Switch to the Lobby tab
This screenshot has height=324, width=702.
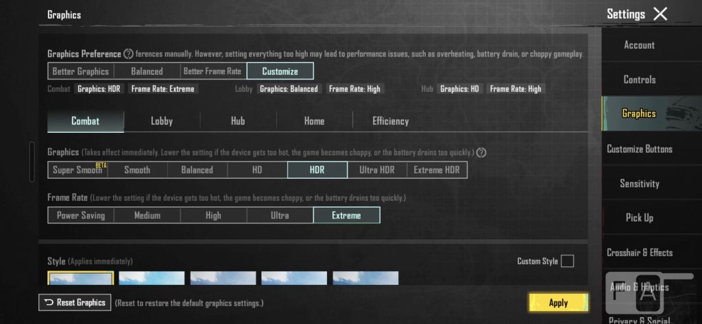point(162,121)
